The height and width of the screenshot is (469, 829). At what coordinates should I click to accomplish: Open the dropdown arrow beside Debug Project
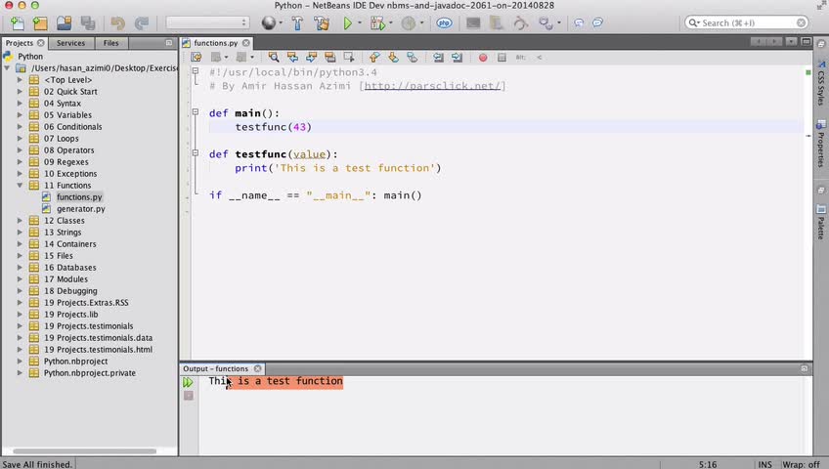tap(391, 23)
